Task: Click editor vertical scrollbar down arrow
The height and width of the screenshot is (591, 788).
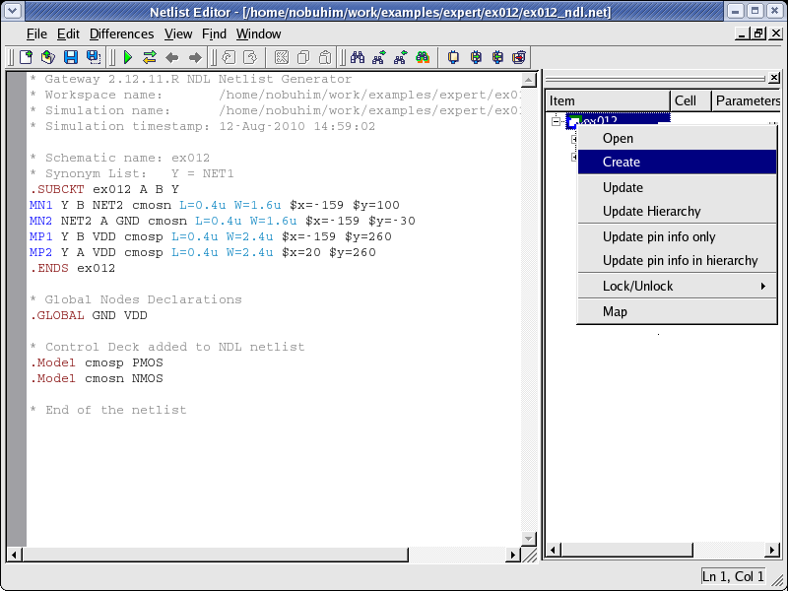Action: click(x=529, y=539)
